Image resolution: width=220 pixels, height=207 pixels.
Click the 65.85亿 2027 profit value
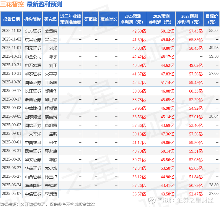click(196, 40)
